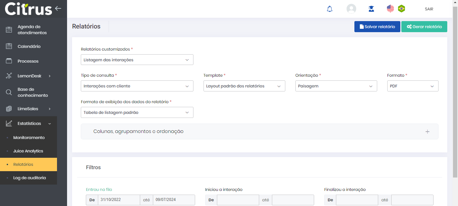Viewport: 458px width, 206px height.
Task: Open the Formato PDF dropdown
Action: (x=412, y=86)
